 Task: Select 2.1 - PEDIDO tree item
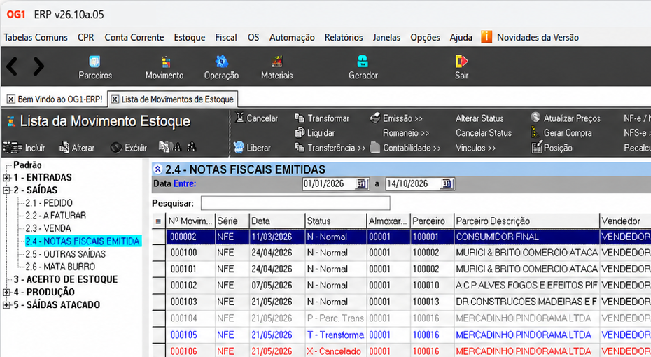click(x=49, y=203)
